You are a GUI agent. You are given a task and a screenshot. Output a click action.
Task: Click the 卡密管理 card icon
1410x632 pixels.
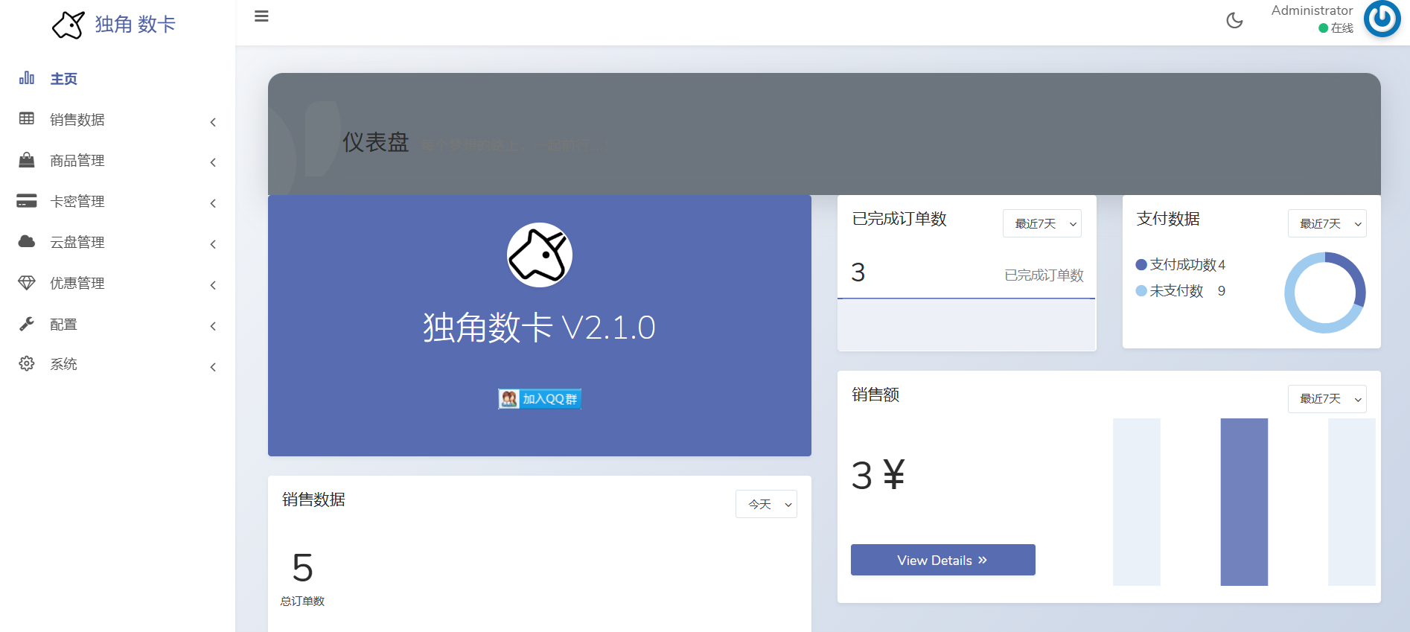[27, 201]
